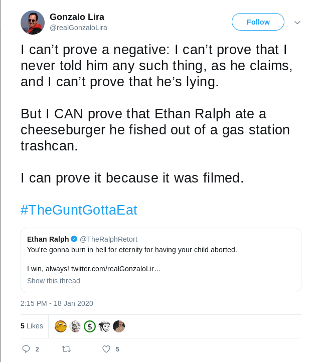Image resolution: width=319 pixels, height=362 pixels.
Task: Click the last dark-haired liker avatar
Action: tap(119, 326)
